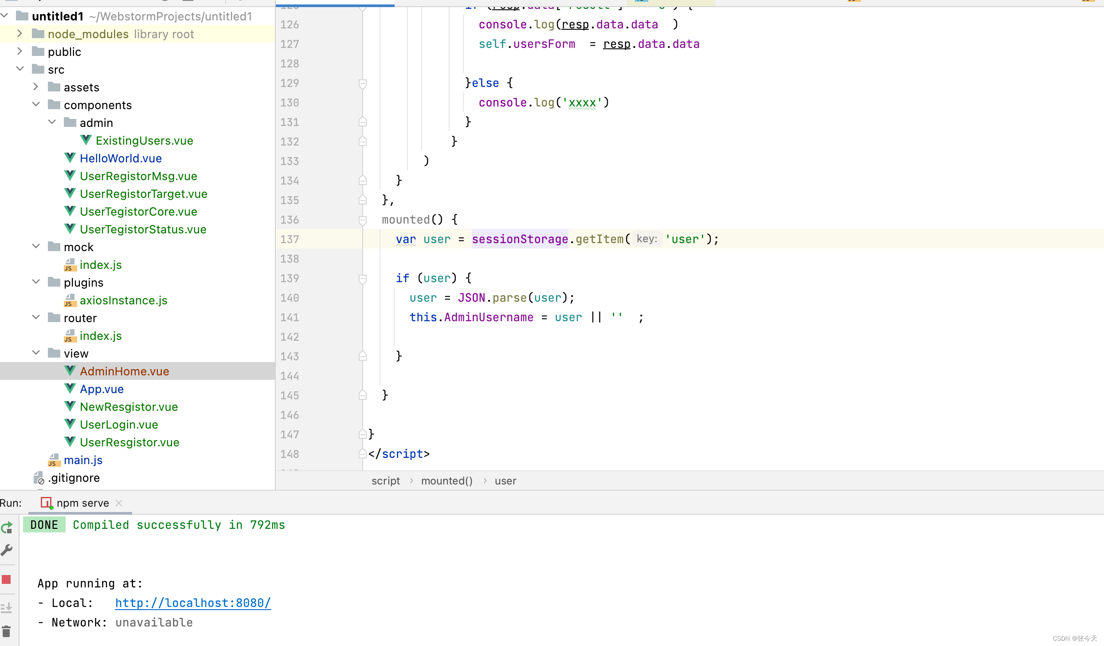Open ExistingUsers.vue file

(145, 140)
